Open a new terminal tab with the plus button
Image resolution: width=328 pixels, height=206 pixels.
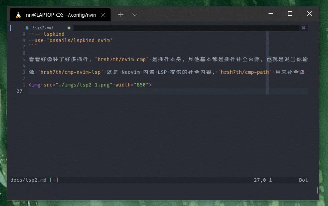121,14
